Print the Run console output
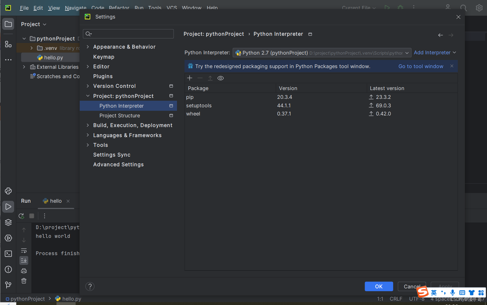 [x=24, y=271]
